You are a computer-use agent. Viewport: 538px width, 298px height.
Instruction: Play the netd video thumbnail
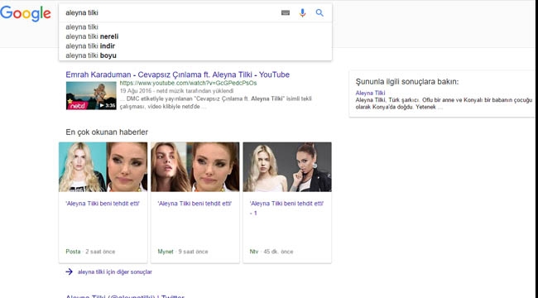pos(91,96)
